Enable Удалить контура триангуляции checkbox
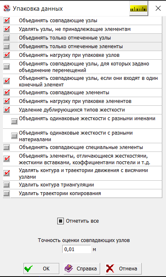This screenshot has height=277, width=166. [7, 185]
